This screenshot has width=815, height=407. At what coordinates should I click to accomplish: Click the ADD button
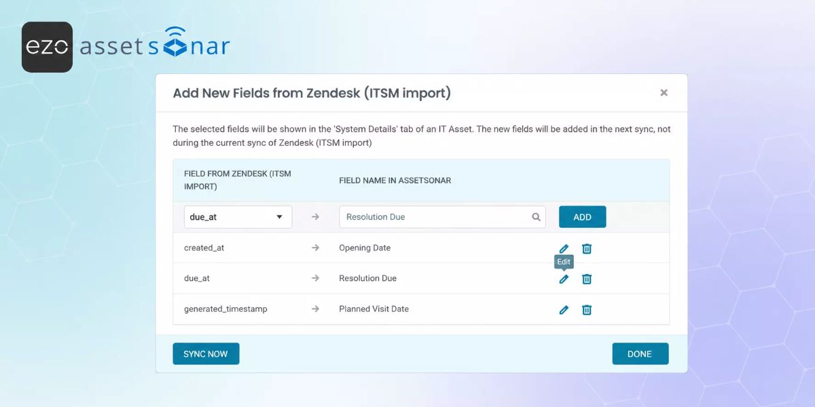coord(582,217)
